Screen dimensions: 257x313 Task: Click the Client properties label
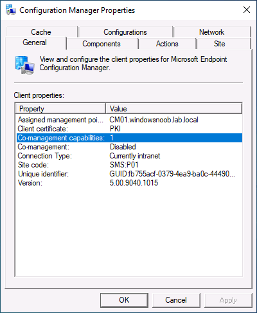pos(39,95)
